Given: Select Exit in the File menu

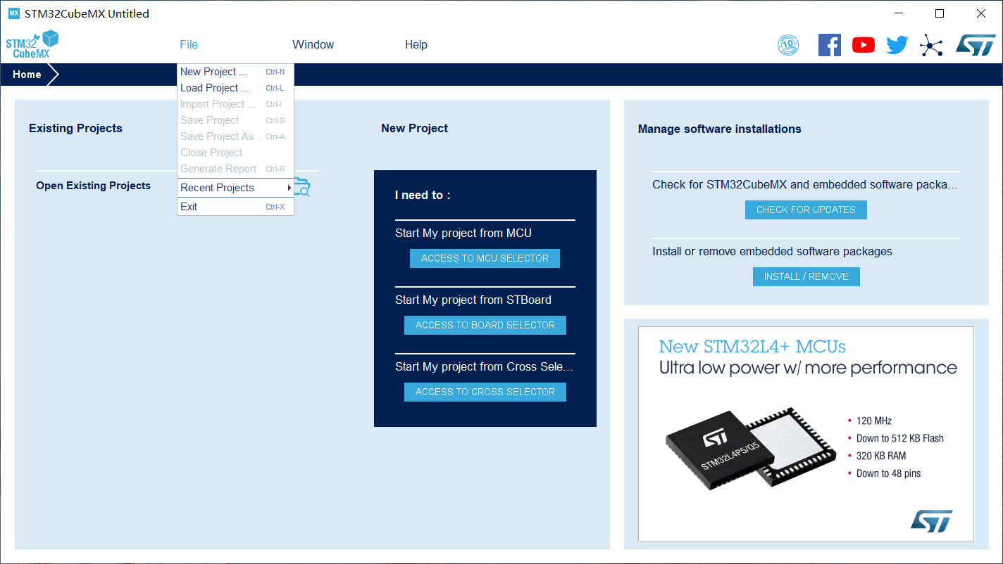Looking at the screenshot, I should 235,207.
